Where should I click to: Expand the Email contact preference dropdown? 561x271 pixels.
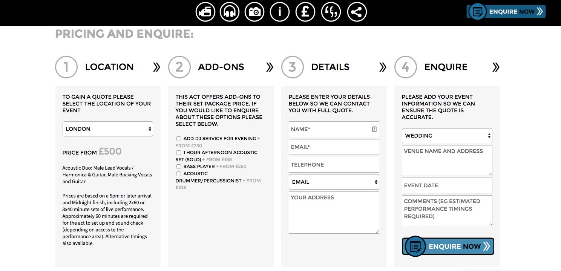point(334,182)
